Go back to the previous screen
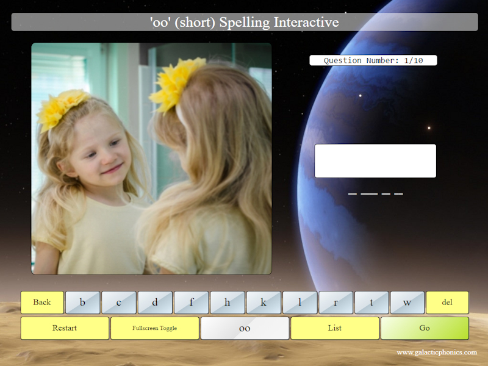Screen dimensions: 488x366 coord(42,302)
